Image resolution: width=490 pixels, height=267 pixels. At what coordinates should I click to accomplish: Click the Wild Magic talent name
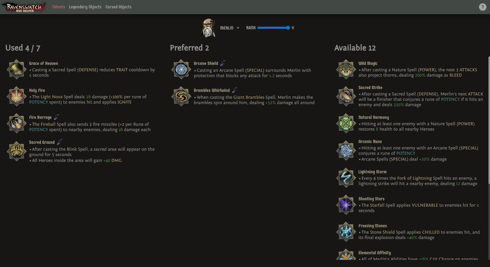[368, 63]
